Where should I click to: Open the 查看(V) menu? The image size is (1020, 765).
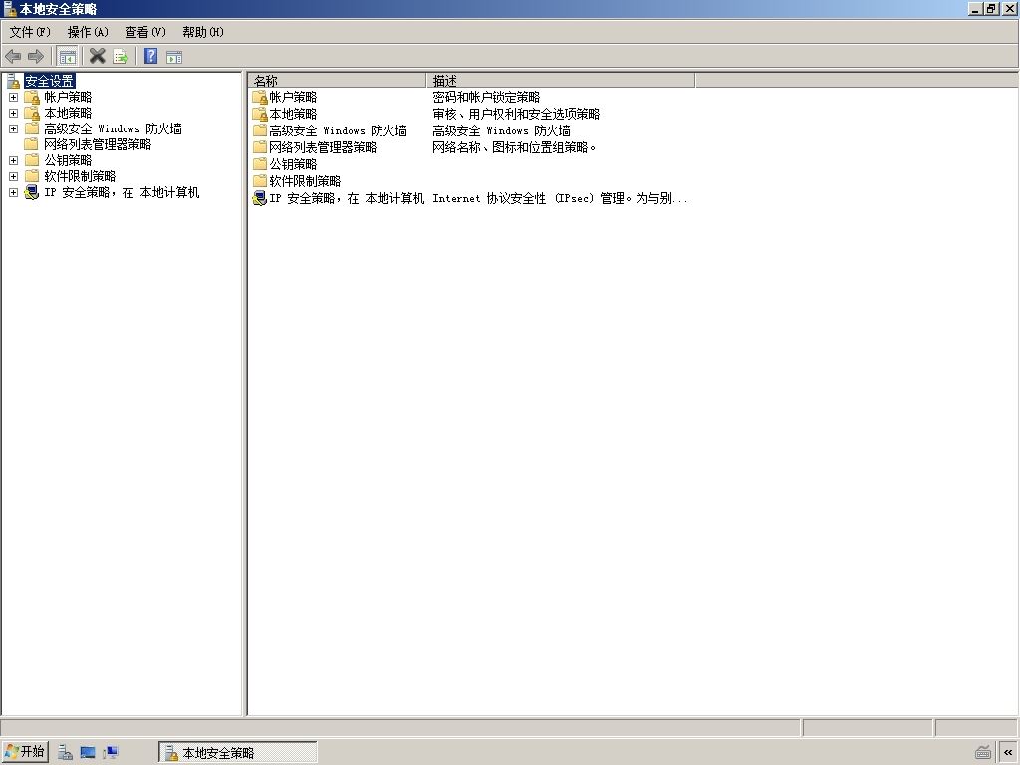coord(145,32)
